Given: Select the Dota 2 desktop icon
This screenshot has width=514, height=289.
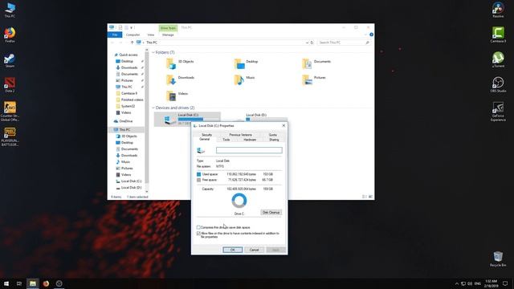Looking at the screenshot, I should click(x=10, y=85).
